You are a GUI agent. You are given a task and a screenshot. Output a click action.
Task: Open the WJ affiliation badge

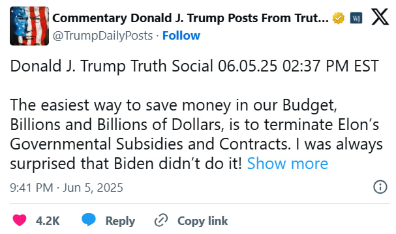tap(356, 18)
